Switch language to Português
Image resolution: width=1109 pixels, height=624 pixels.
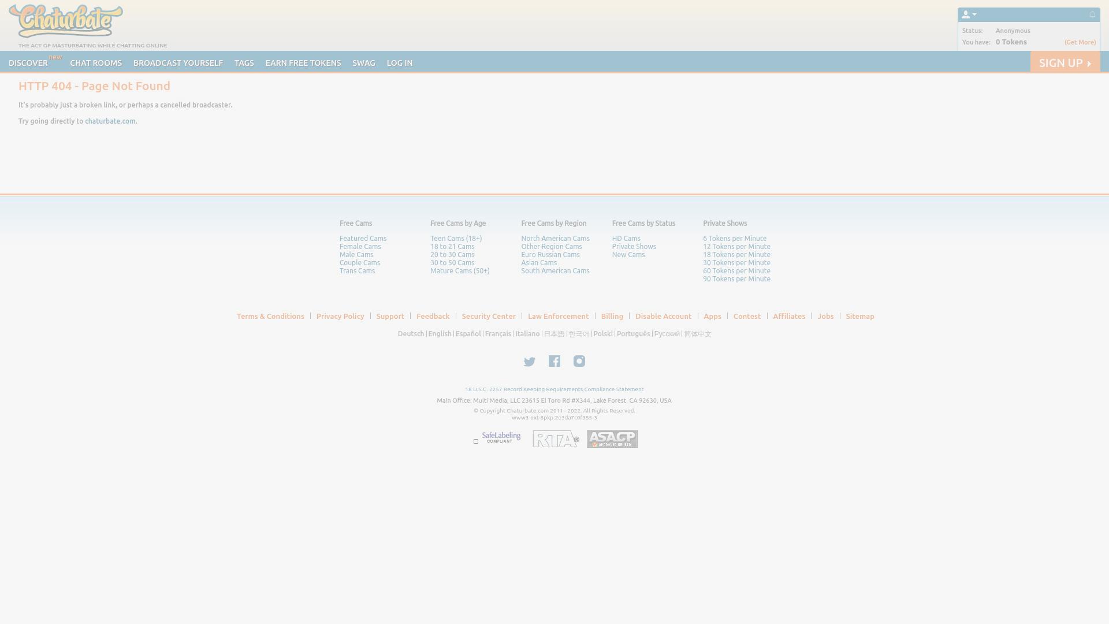pos(634,334)
